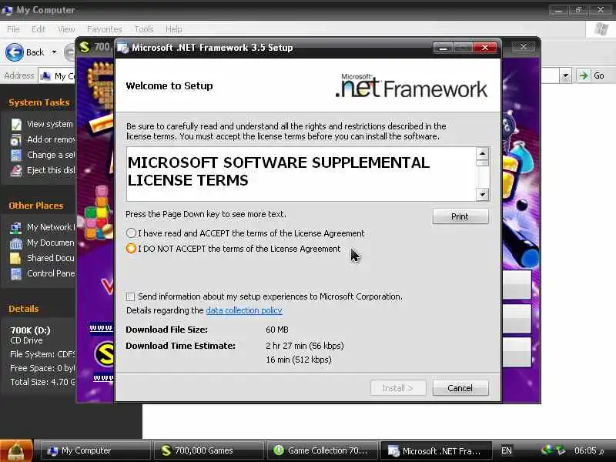Click the Cancel button in Setup
Screen dimensions: 616x462
pos(460,388)
